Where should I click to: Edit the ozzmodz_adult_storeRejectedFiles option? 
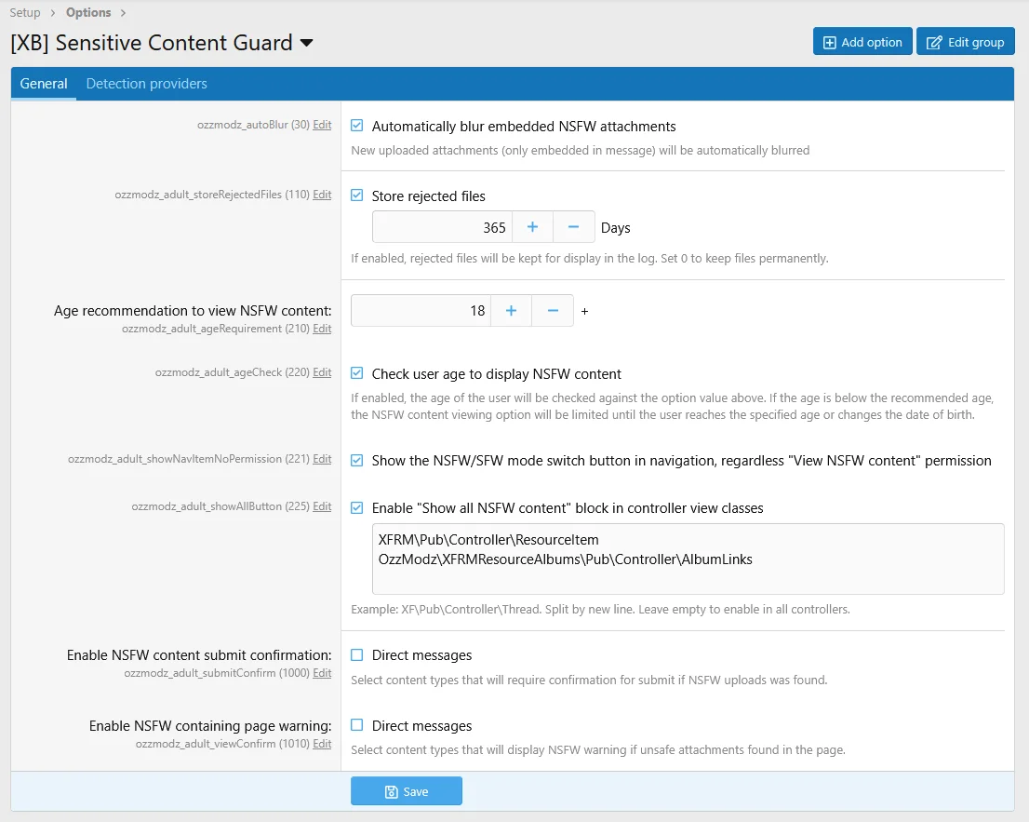pyautogui.click(x=322, y=194)
